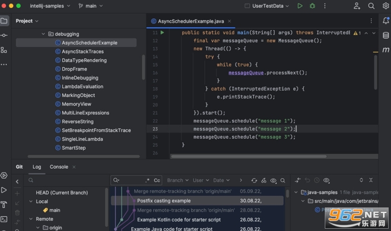The height and width of the screenshot is (231, 391).
Task: Open Project view mode dropdown
Action: tap(27, 21)
